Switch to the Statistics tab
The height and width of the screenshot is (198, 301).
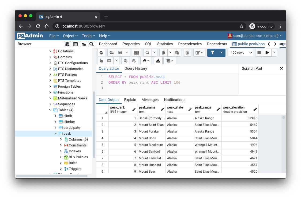165,44
